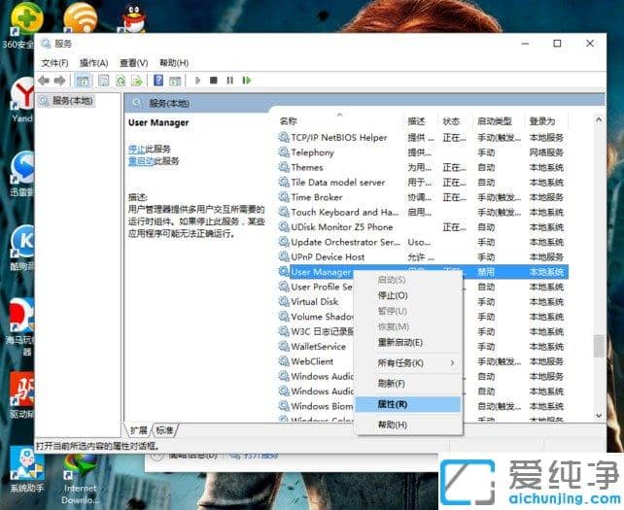Toggle the action pane toolbar icon
Image resolution: width=624 pixels, height=510 pixels.
[175, 81]
